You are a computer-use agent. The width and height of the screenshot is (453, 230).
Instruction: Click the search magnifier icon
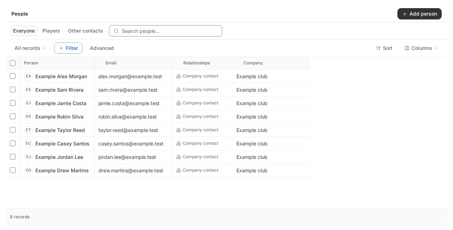pos(116,31)
